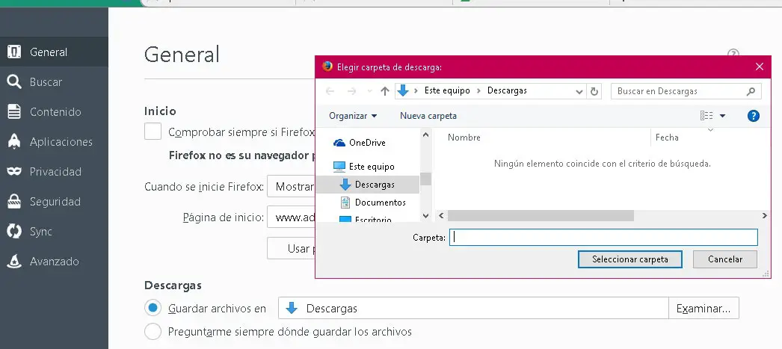782x349 pixels.
Task: Switch to Contenido section label
Action: coord(55,111)
